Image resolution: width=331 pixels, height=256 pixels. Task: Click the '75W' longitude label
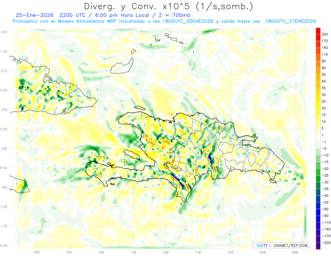point(69,252)
